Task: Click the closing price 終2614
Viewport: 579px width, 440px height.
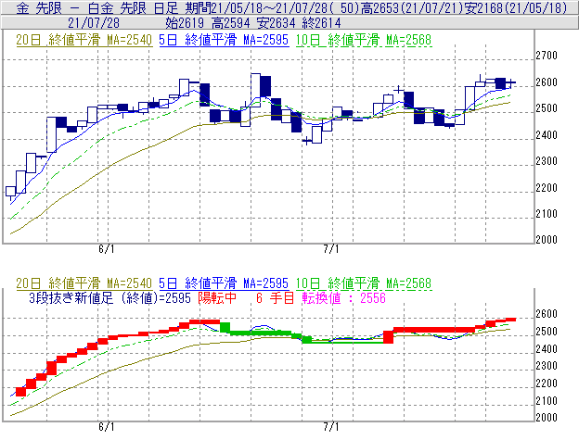Action: tap(322, 23)
